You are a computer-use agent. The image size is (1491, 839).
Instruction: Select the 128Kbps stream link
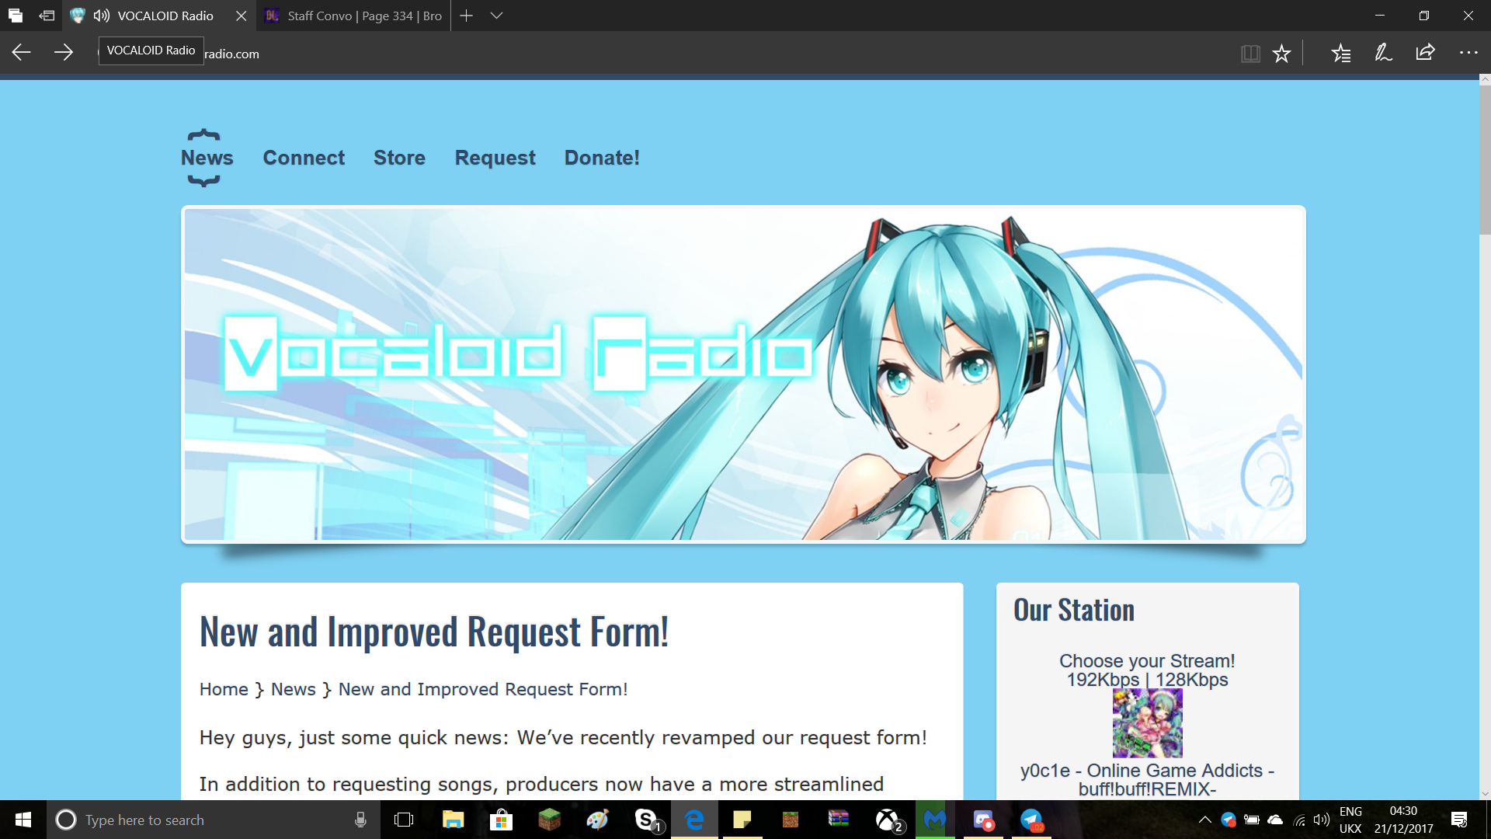click(x=1192, y=680)
